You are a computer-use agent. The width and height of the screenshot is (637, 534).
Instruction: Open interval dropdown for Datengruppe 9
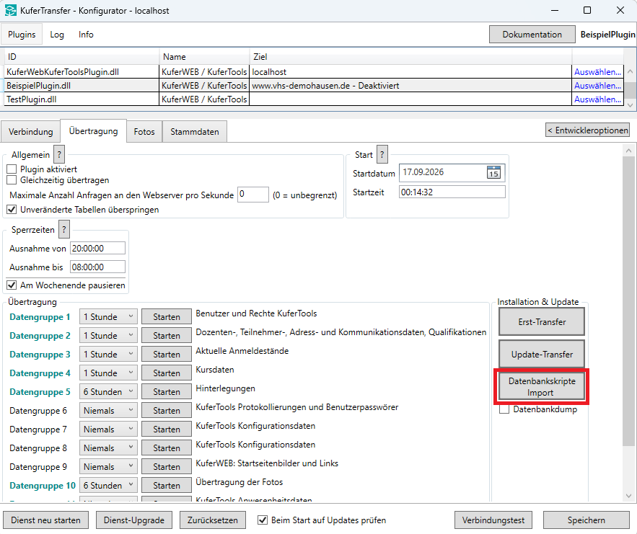click(x=108, y=466)
